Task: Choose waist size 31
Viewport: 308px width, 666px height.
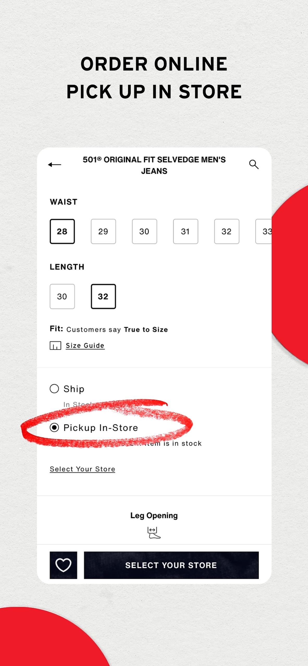Action: point(186,231)
